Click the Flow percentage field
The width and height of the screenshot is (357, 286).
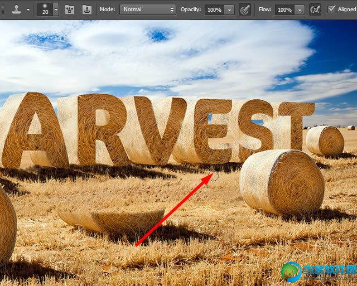point(284,9)
